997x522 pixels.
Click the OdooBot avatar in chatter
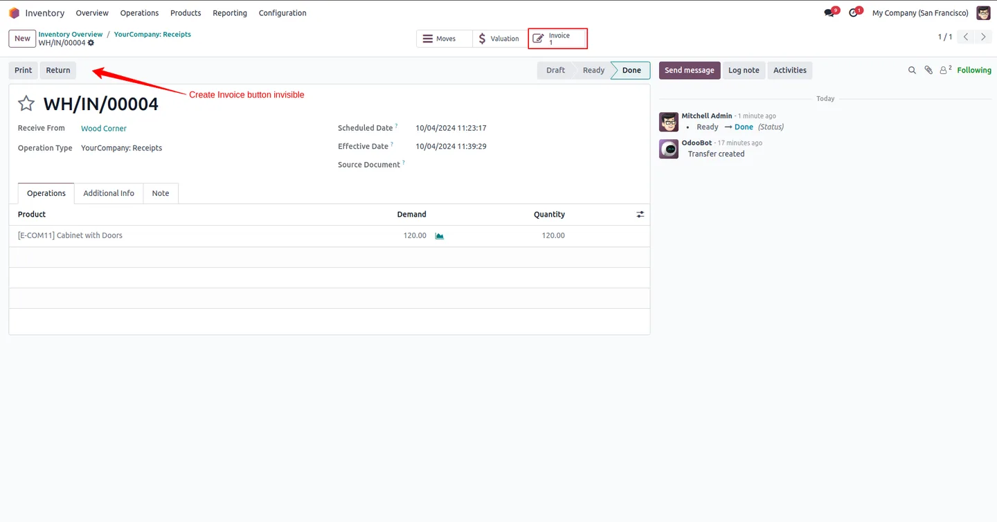pos(669,149)
